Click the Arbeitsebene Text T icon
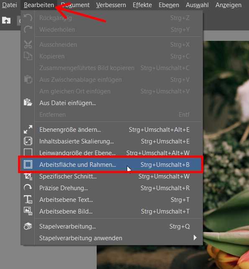Screen dimensions: 249x269 tap(28, 199)
